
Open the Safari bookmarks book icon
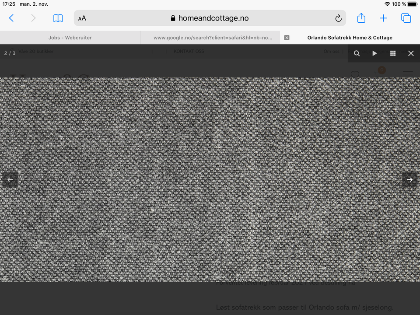[58, 18]
